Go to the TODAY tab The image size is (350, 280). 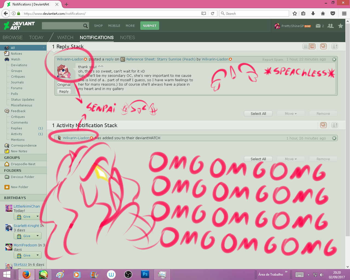pos(36,37)
